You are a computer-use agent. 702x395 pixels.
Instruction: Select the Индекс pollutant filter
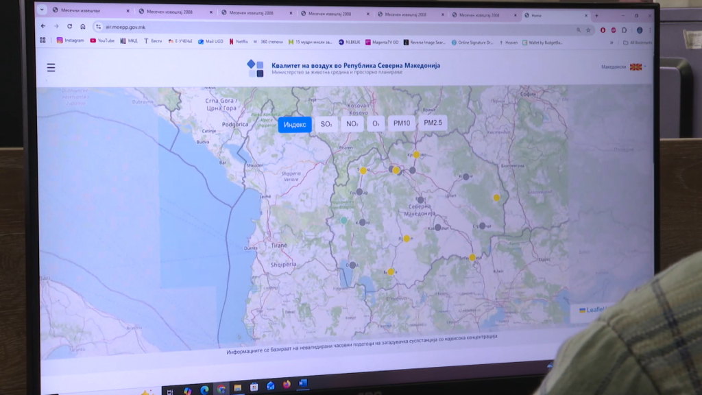295,124
